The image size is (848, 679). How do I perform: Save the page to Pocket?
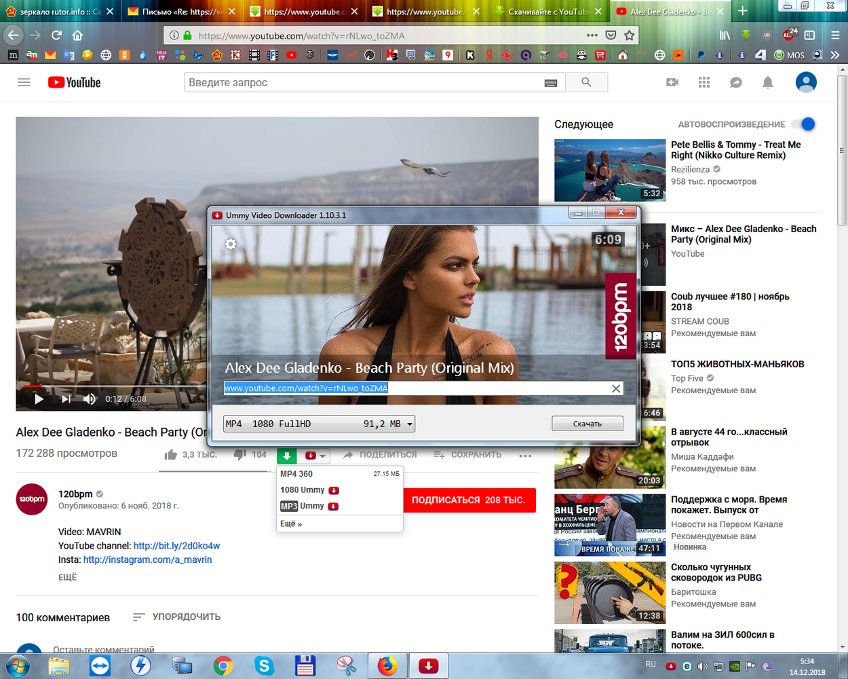[611, 35]
